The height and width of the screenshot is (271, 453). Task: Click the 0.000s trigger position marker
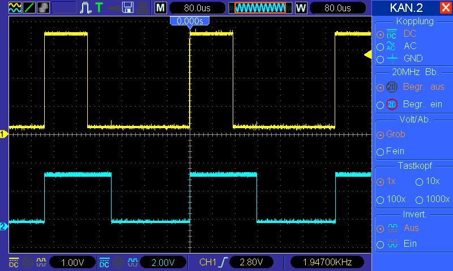click(x=190, y=21)
